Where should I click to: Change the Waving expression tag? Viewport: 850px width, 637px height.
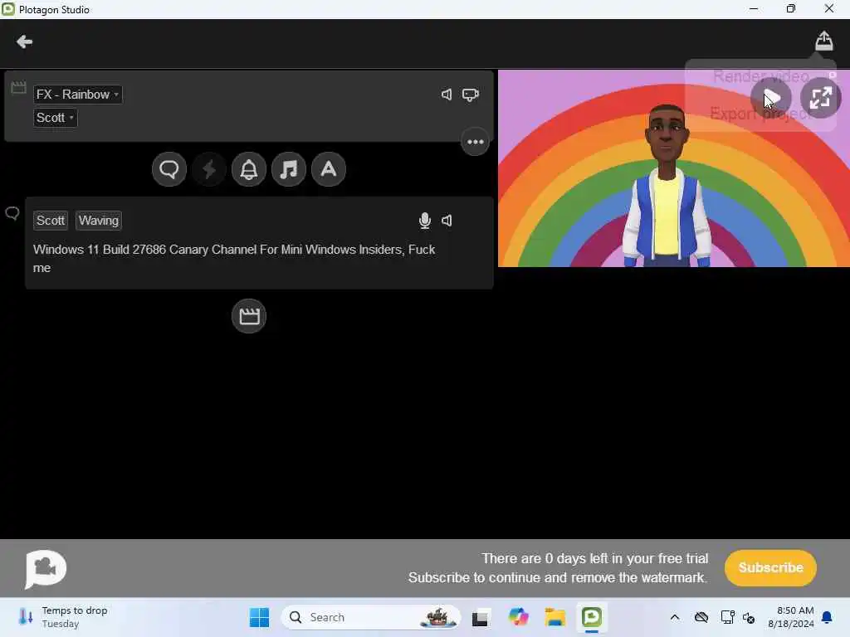click(99, 221)
